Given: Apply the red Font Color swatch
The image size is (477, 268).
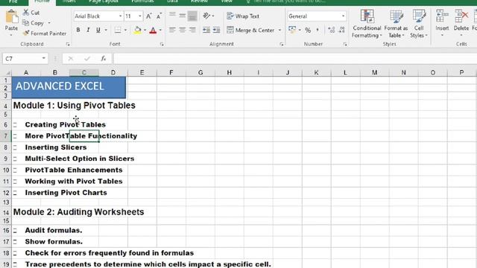Looking at the screenshot, I should [x=153, y=30].
